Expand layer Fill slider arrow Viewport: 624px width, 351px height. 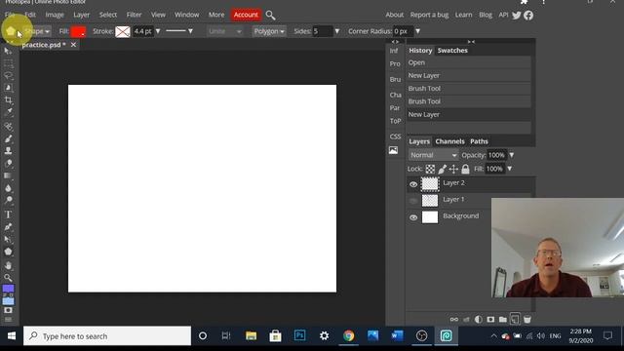tap(509, 169)
